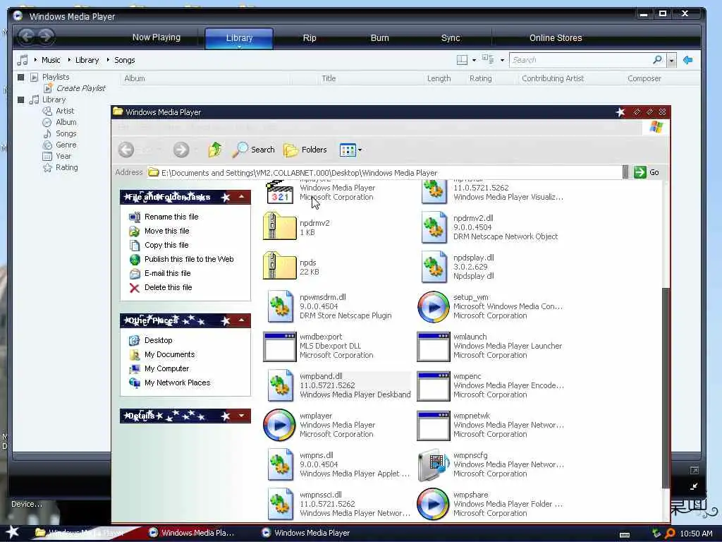Open the Start button star on taskbar
This screenshot has width=722, height=542.
(12, 532)
